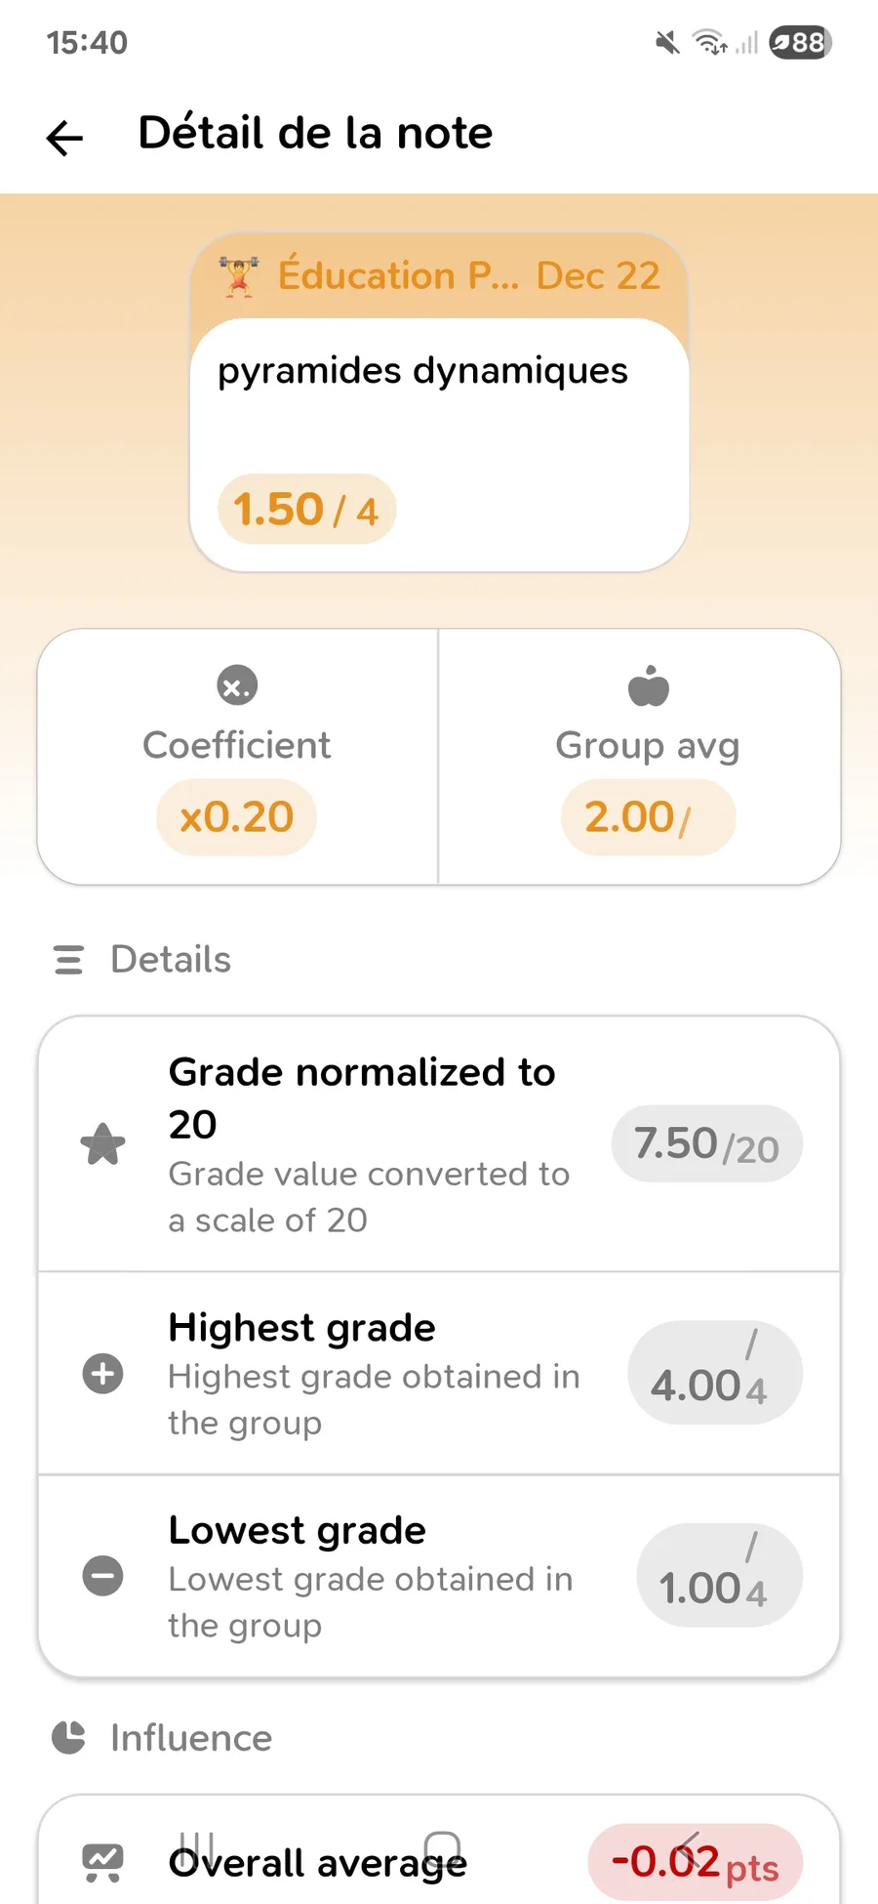Tap the 7.50/20 normalized grade value
The width and height of the screenshot is (878, 1904).
tap(706, 1144)
